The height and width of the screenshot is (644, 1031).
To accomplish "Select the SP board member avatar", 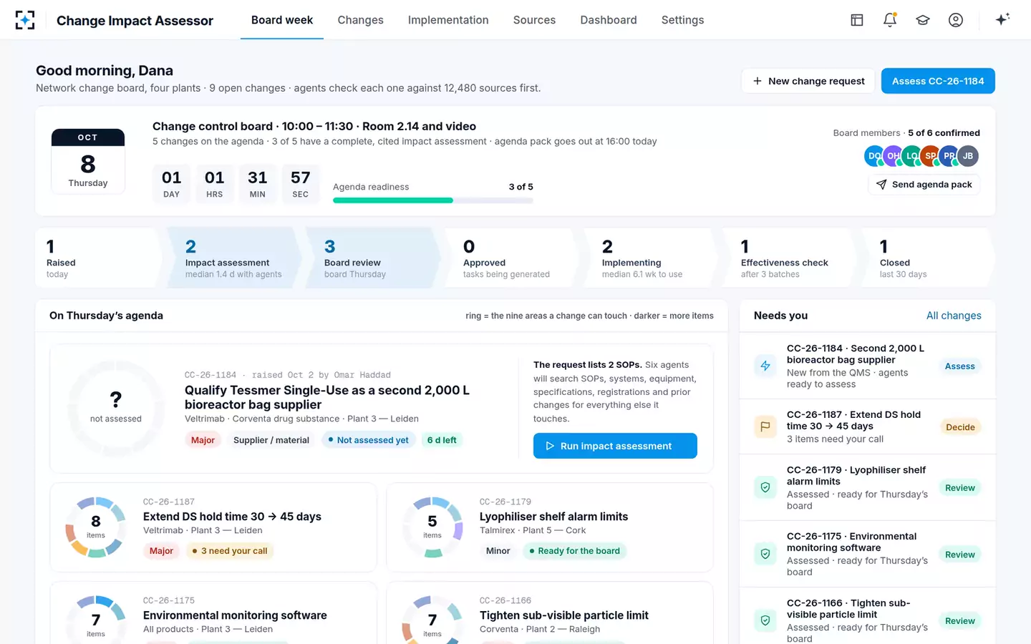I will coord(931,156).
